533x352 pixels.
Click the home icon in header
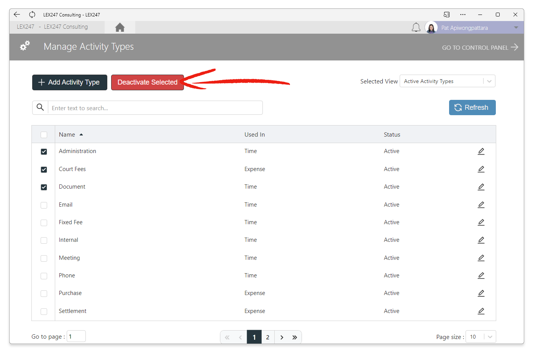[x=120, y=28]
